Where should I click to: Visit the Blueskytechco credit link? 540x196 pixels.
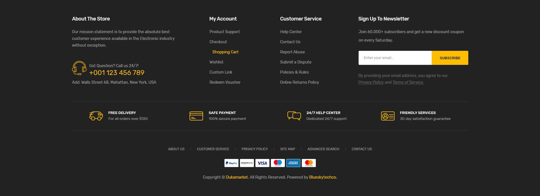coord(323,177)
